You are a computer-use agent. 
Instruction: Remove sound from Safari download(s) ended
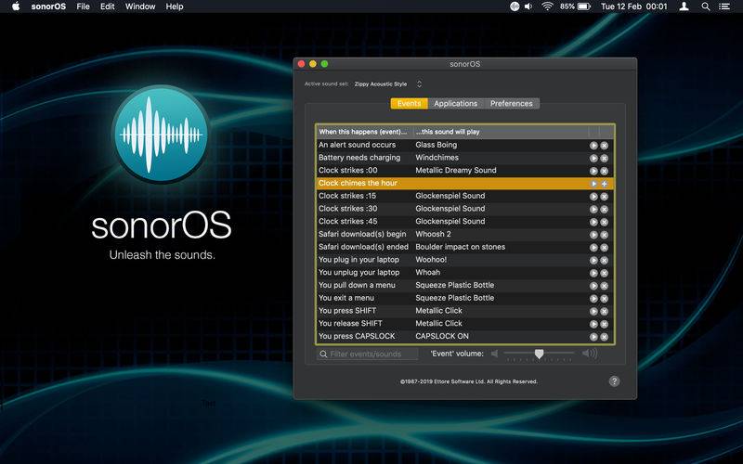click(x=605, y=248)
